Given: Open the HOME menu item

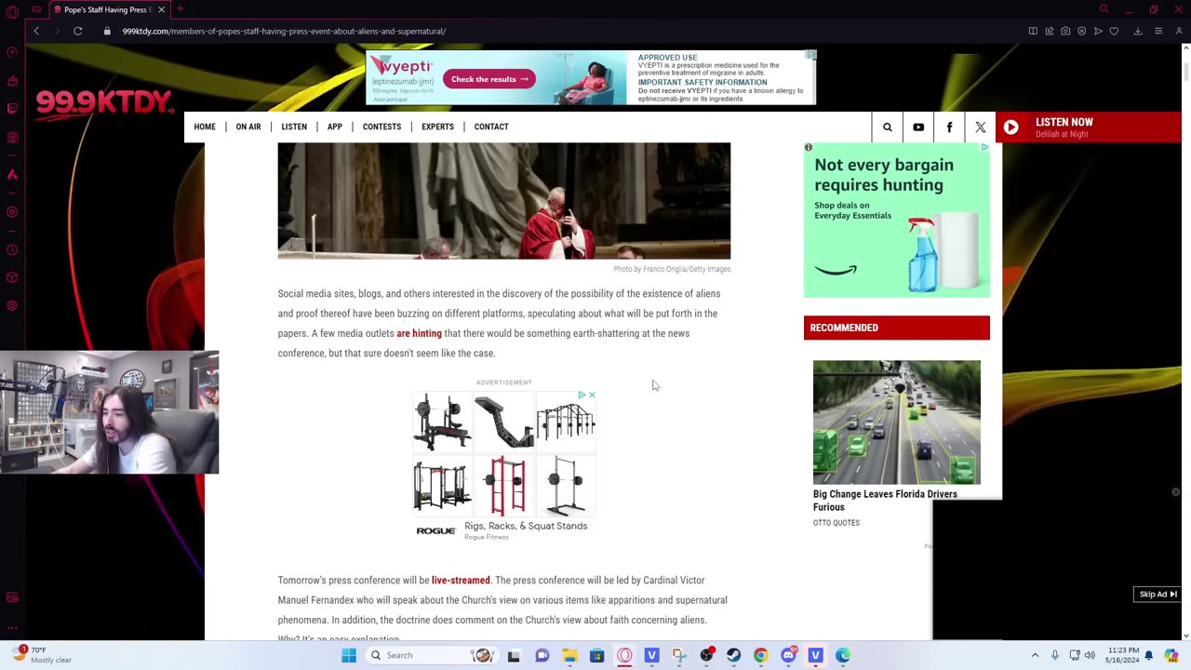Looking at the screenshot, I should 205,127.
